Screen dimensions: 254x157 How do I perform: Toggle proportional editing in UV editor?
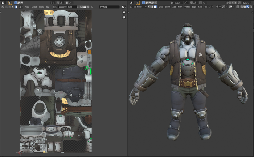[x=67, y=3]
